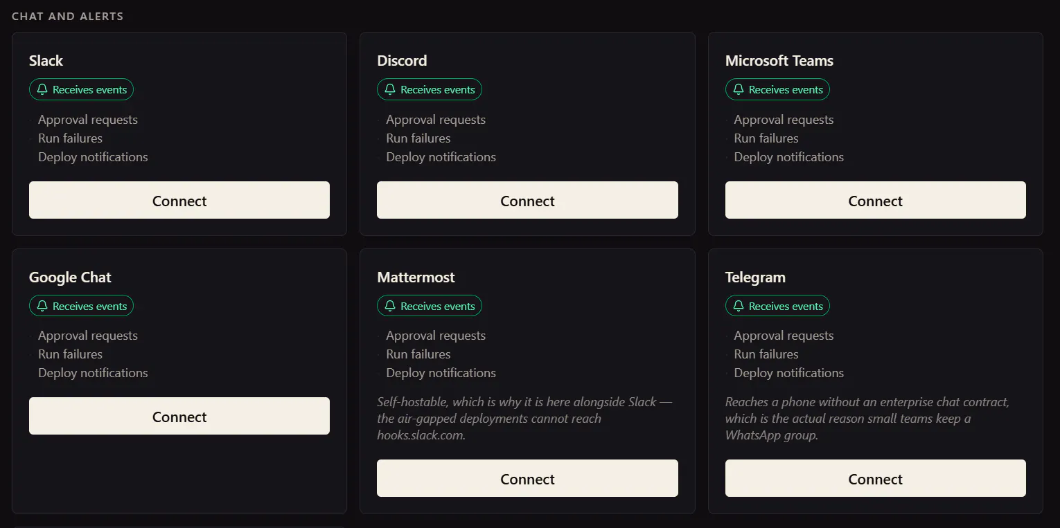The image size is (1060, 528).
Task: Click the bell icon in Slack's badge
Action: tap(42, 89)
